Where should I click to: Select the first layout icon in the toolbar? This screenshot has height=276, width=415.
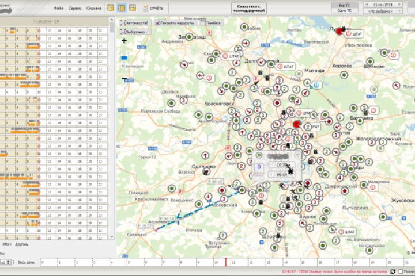coord(111,9)
